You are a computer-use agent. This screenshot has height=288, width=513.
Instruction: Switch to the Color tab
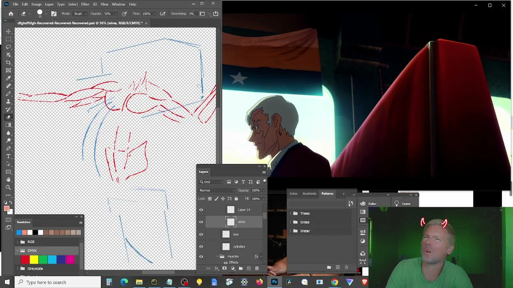click(x=293, y=194)
